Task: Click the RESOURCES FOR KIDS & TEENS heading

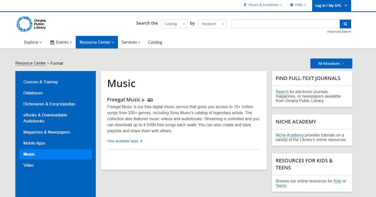Action: pyautogui.click(x=304, y=164)
